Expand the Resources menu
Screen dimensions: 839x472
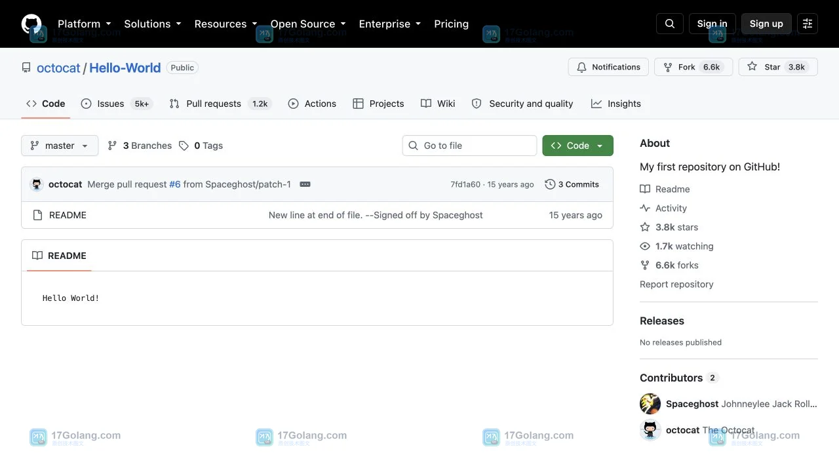[226, 24]
